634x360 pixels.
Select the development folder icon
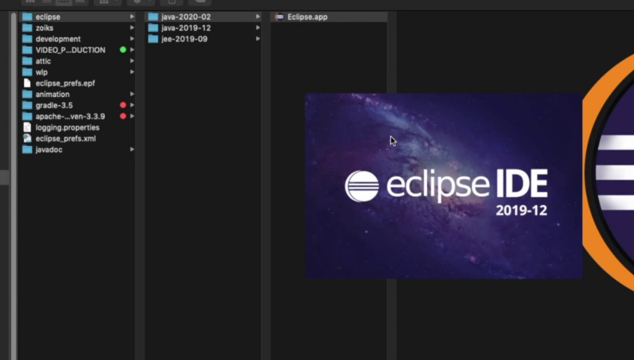point(27,39)
